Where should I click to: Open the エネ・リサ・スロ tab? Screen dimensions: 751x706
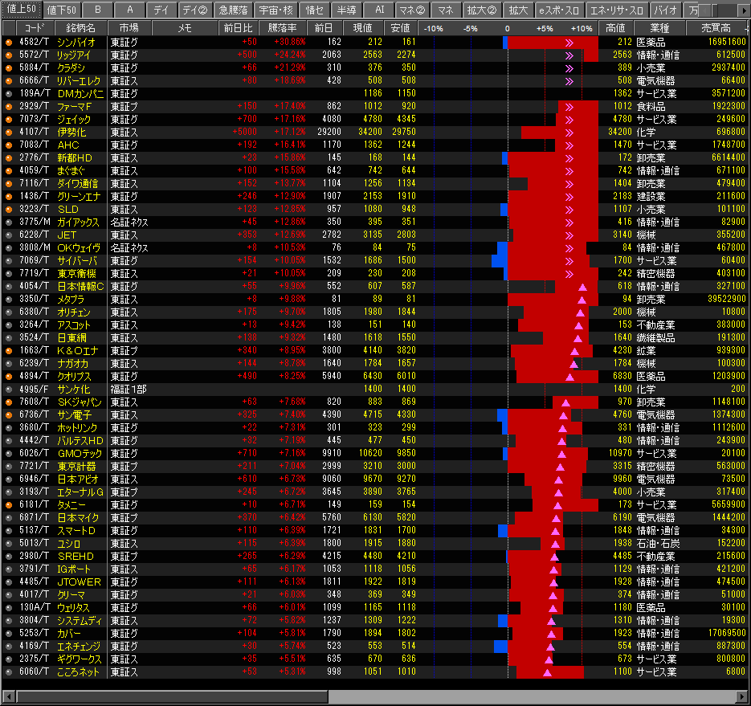[618, 10]
